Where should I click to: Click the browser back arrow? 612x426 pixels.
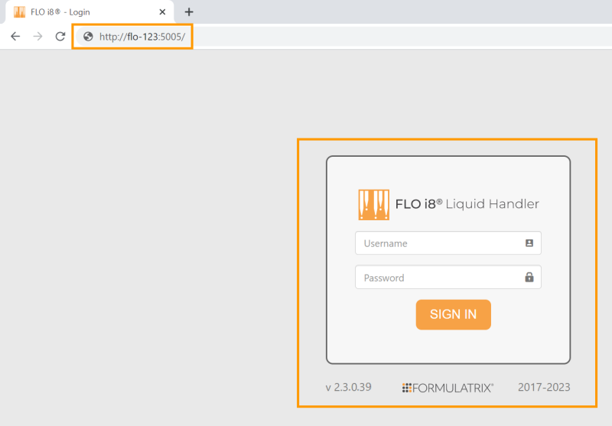coord(15,36)
